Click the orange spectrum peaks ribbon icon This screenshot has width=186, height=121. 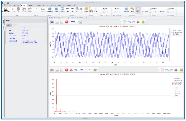pos(91,9)
